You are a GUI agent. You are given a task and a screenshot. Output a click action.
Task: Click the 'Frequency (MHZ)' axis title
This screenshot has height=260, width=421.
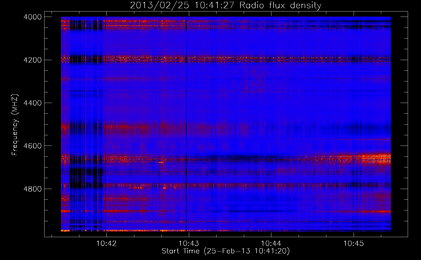tap(15, 125)
